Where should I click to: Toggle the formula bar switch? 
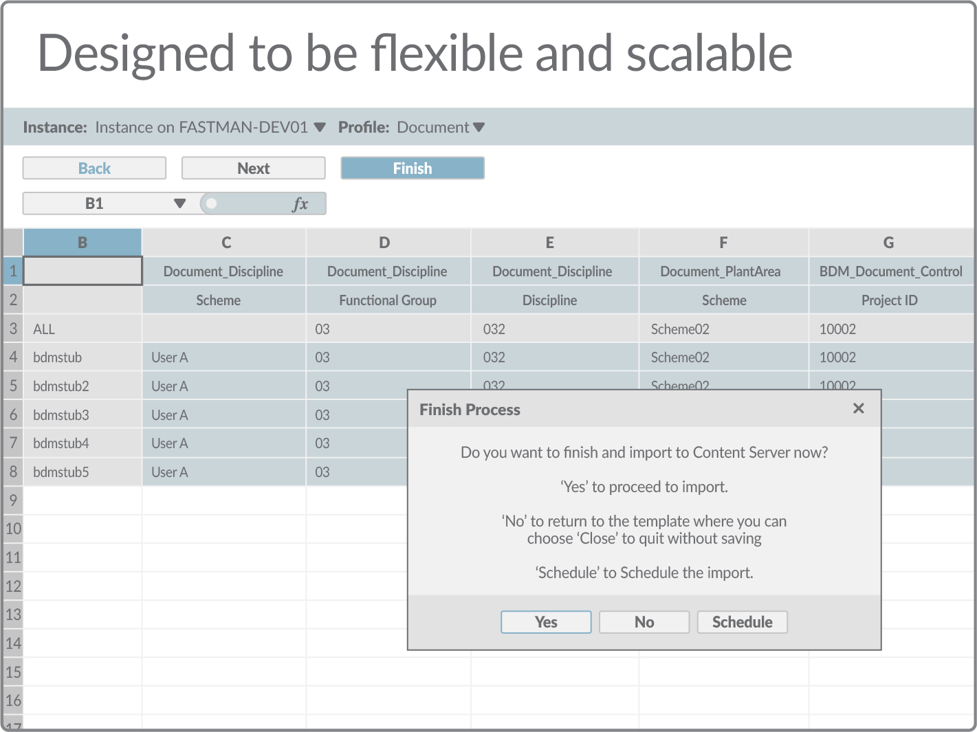pyautogui.click(x=212, y=203)
